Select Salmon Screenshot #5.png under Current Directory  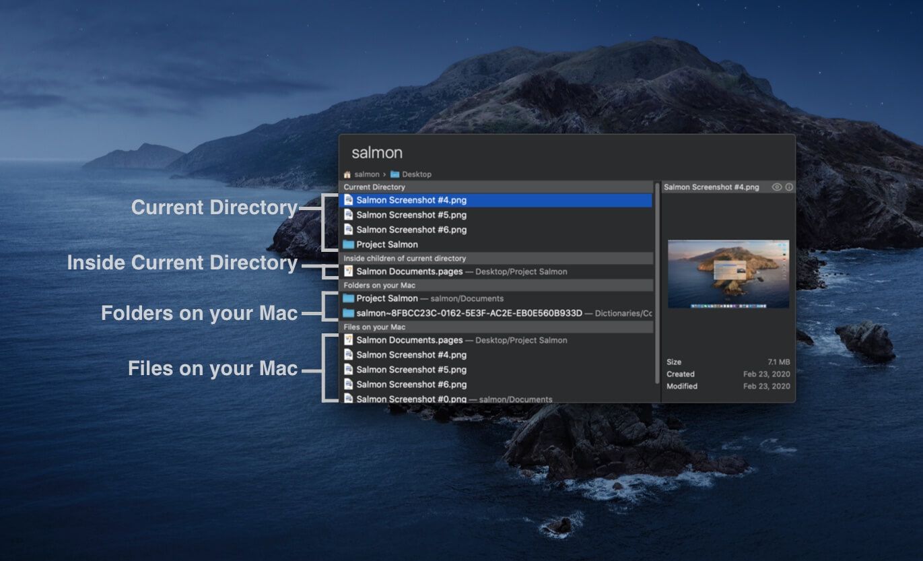pyautogui.click(x=496, y=215)
